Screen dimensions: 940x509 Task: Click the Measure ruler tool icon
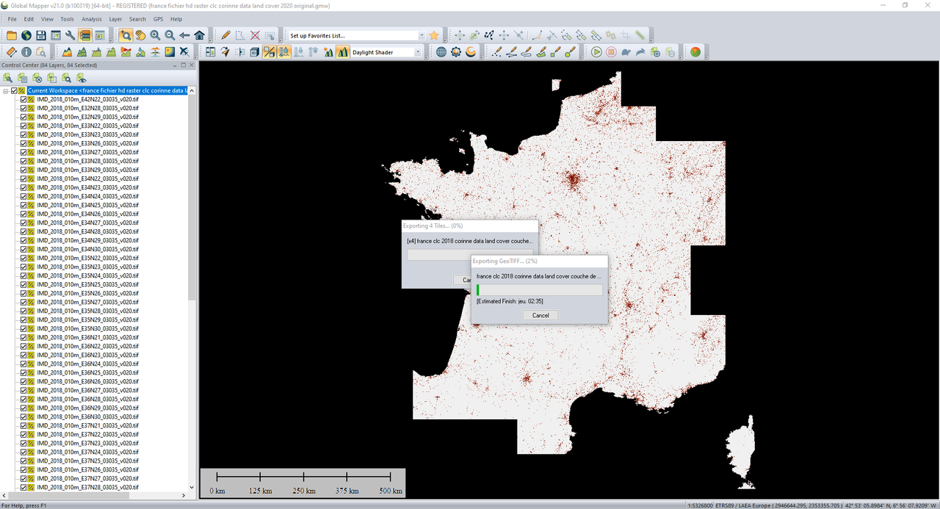click(x=12, y=52)
